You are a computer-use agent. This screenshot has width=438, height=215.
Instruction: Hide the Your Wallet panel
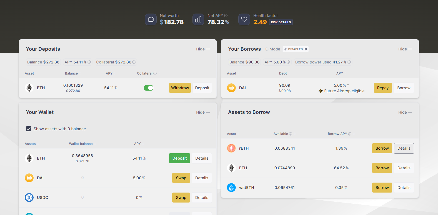point(203,112)
